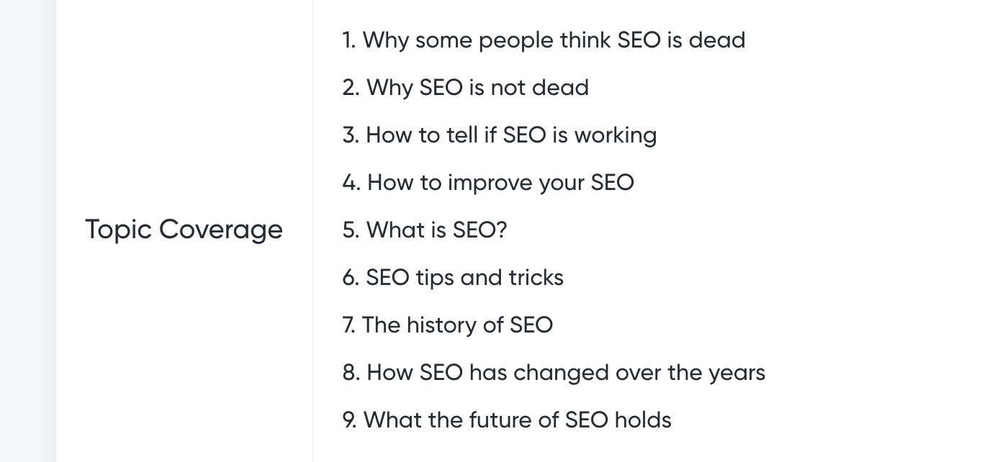Image resolution: width=995 pixels, height=462 pixels.
Task: Click 'The history of SEO' entry
Action: (457, 325)
